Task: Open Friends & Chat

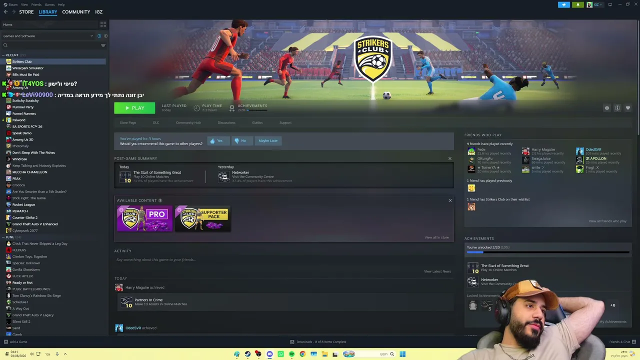Action: click(x=622, y=342)
